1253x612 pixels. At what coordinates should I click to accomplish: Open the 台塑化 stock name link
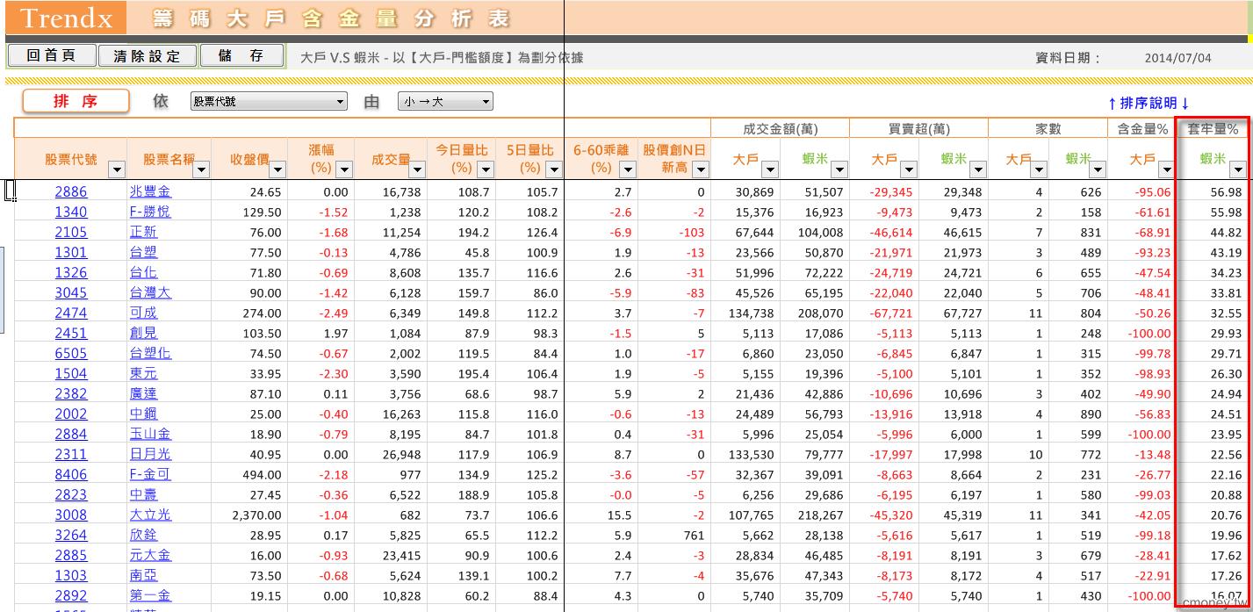tap(150, 354)
